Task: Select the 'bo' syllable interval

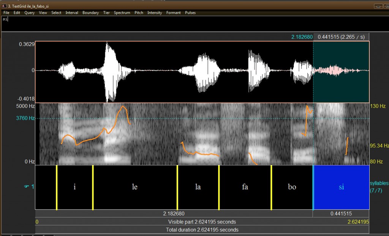Action: 292,187
